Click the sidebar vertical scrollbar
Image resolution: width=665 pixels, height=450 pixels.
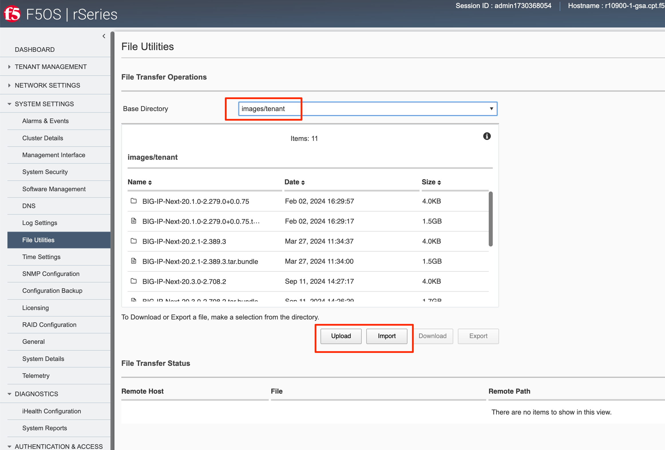click(x=112, y=240)
